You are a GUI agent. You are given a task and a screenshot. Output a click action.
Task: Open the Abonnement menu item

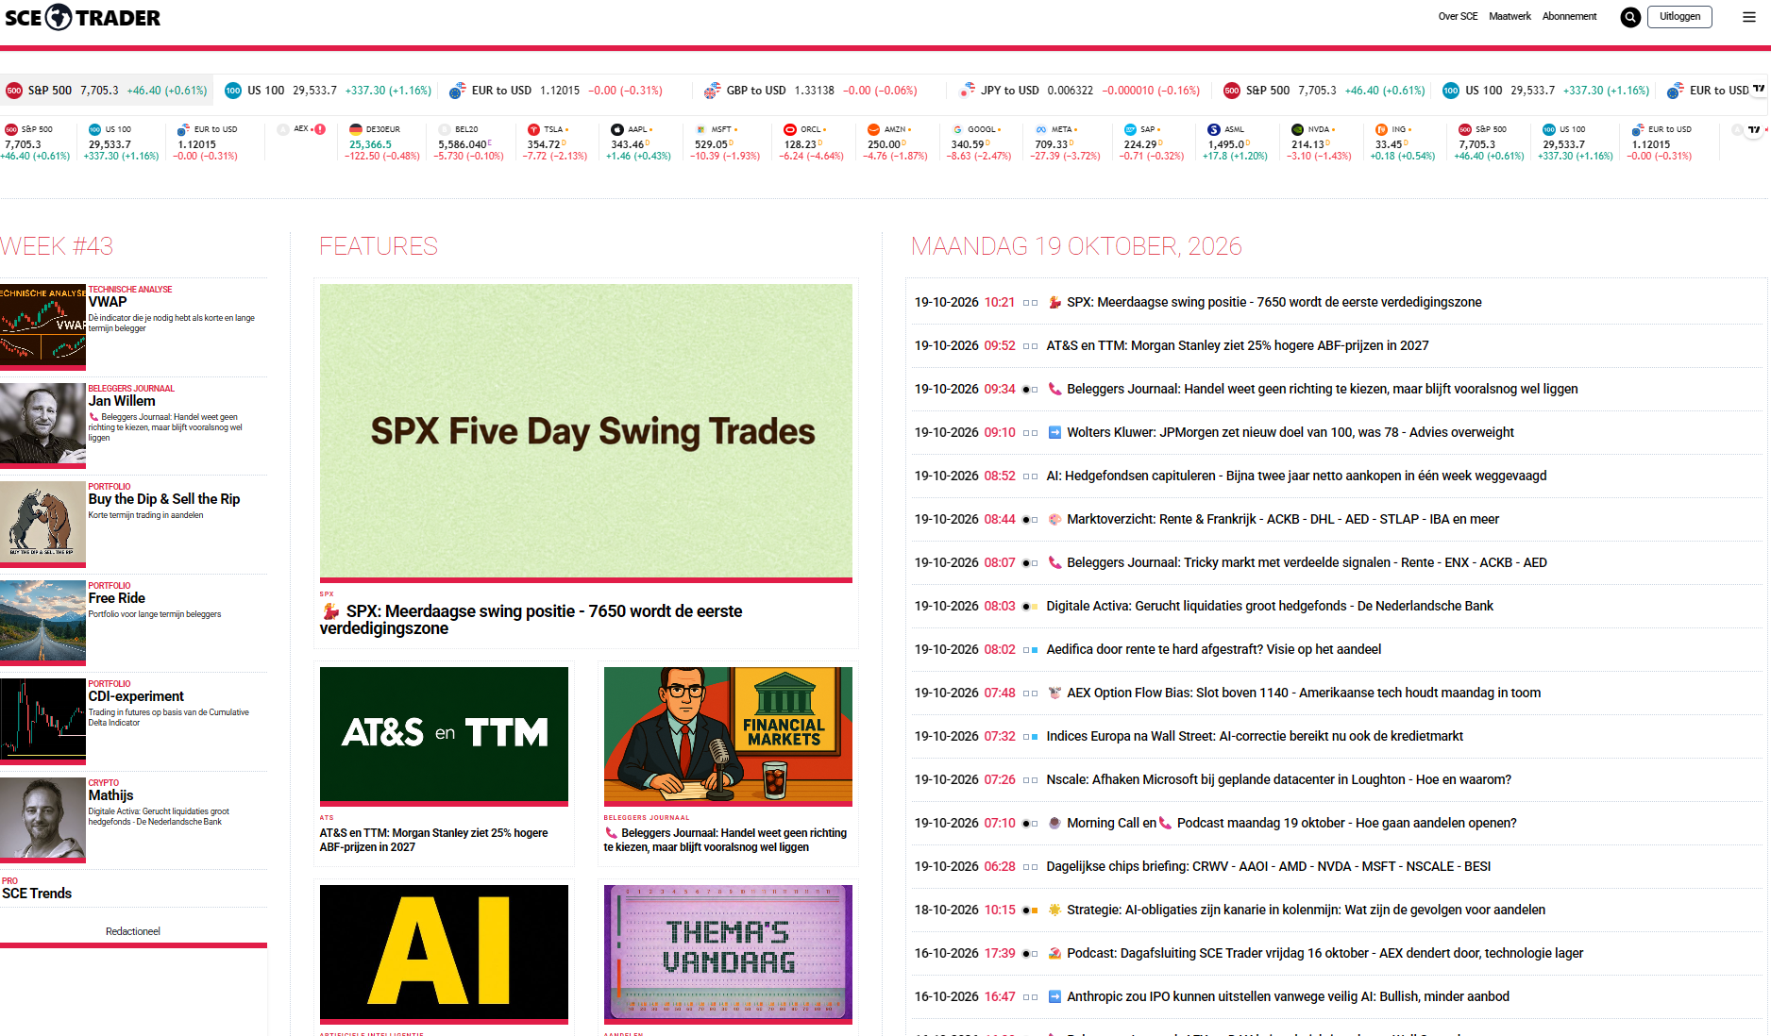pyautogui.click(x=1569, y=16)
